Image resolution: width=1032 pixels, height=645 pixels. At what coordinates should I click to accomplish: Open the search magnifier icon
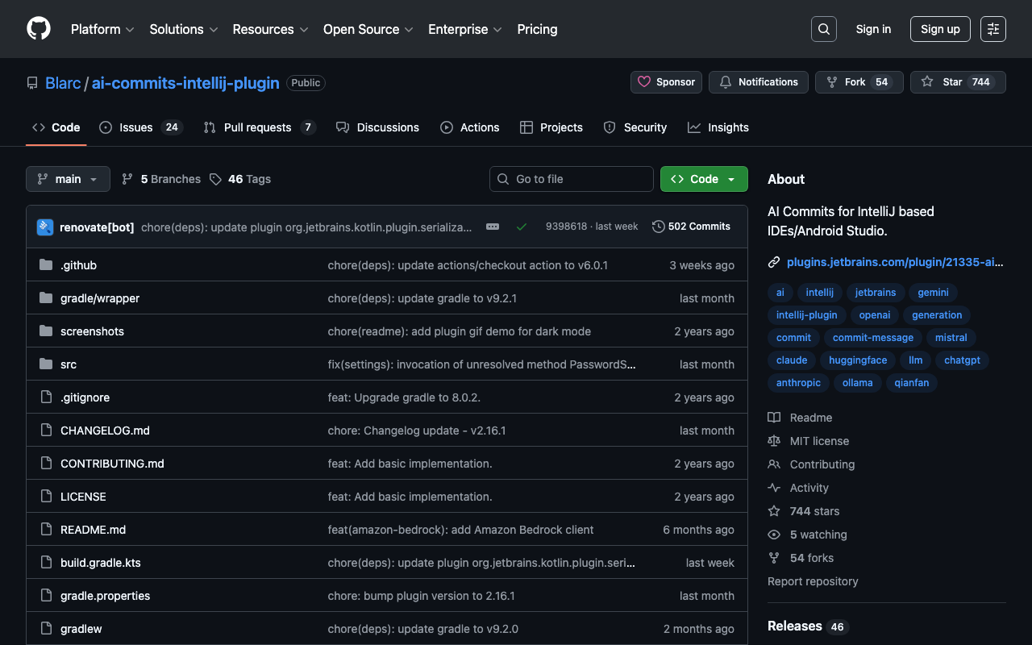click(823, 29)
